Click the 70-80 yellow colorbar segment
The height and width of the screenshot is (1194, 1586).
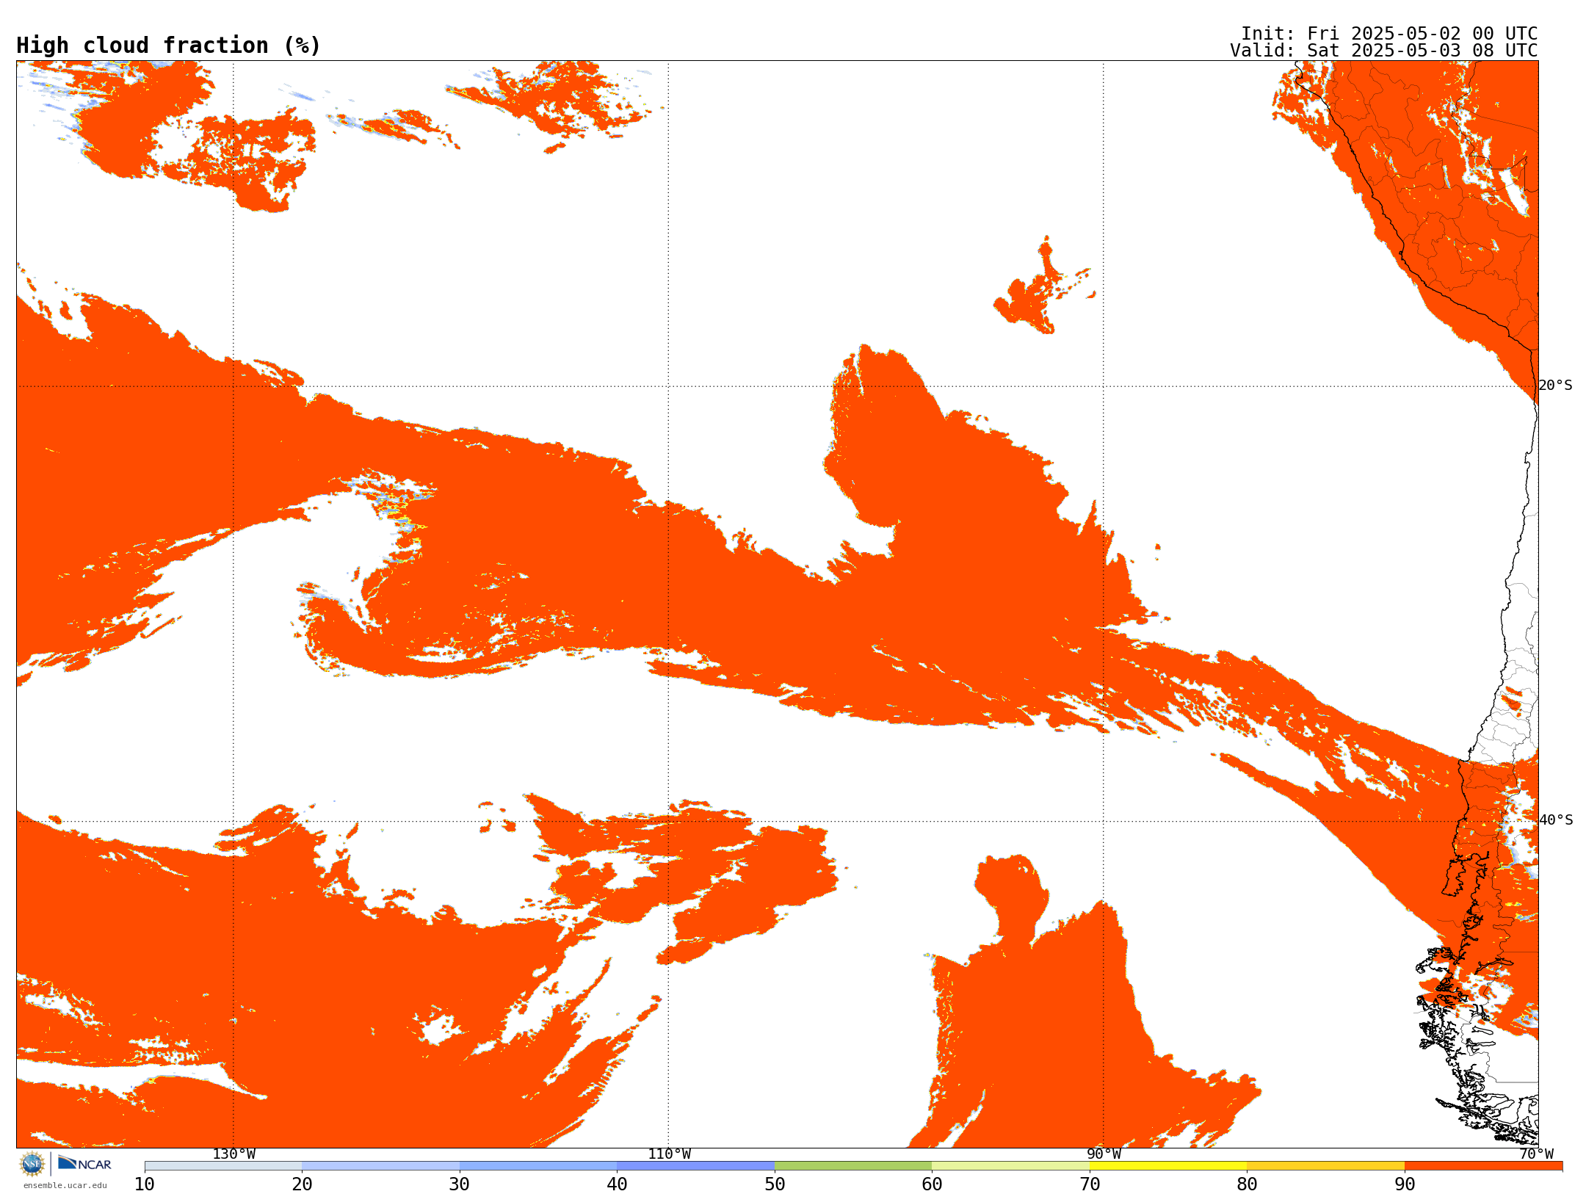coord(1168,1166)
